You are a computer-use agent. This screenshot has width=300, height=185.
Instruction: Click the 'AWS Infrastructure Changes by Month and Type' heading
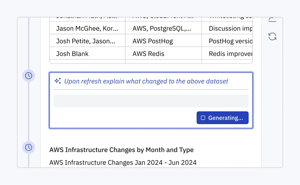(122, 150)
